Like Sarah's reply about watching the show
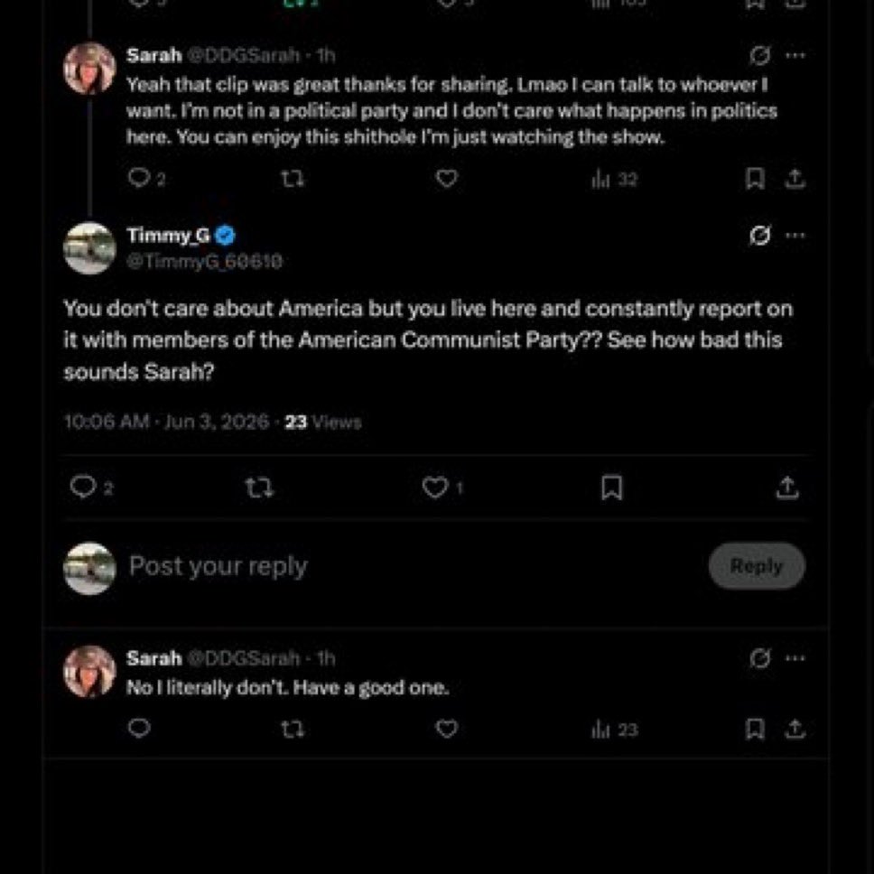874x874 pixels. [446, 179]
